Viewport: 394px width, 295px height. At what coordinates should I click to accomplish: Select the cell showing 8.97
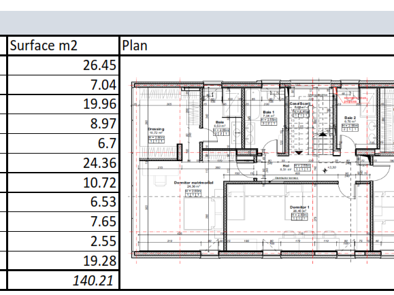click(63, 124)
